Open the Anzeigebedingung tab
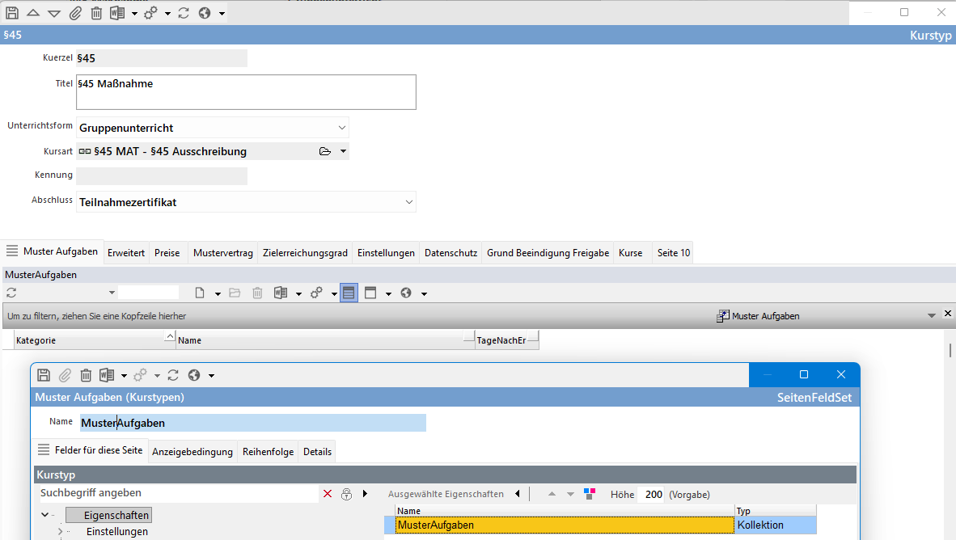 pos(192,452)
